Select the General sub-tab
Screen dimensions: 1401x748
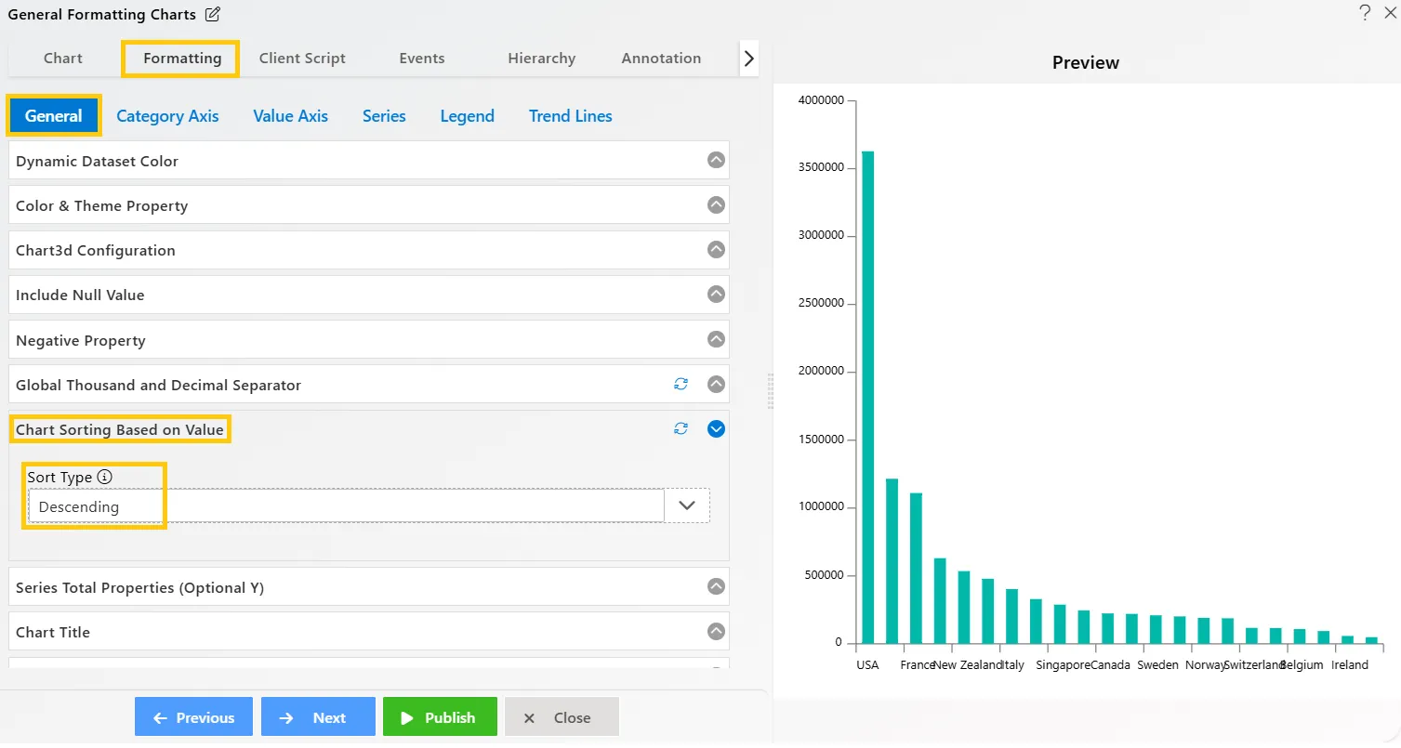click(54, 116)
